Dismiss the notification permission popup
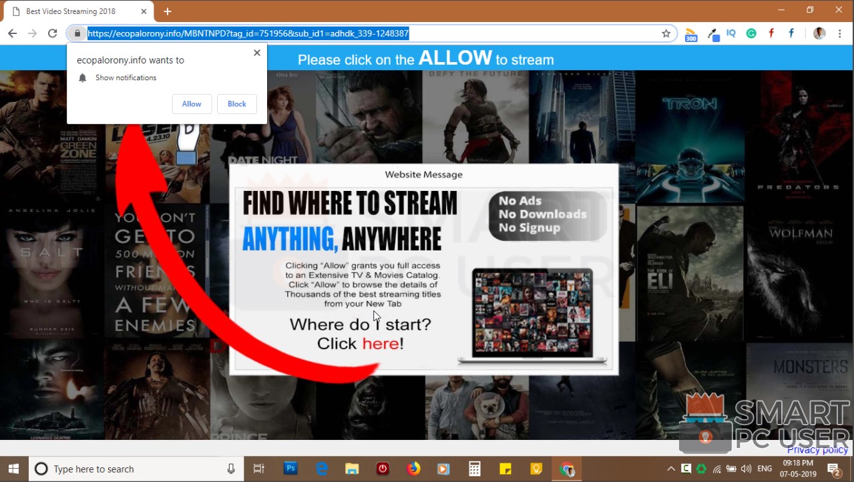Screen dimensions: 854x482 pos(256,53)
